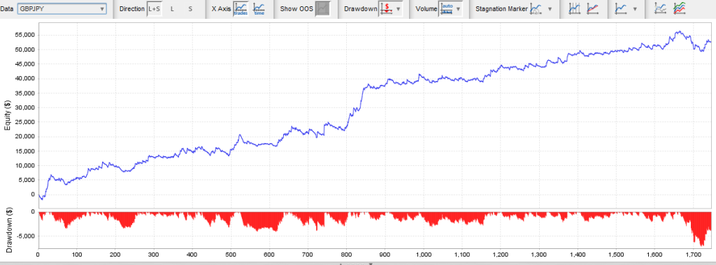Screen dimensions: 716x265
Task: Click the Show OOS label
Action: tap(296, 8)
